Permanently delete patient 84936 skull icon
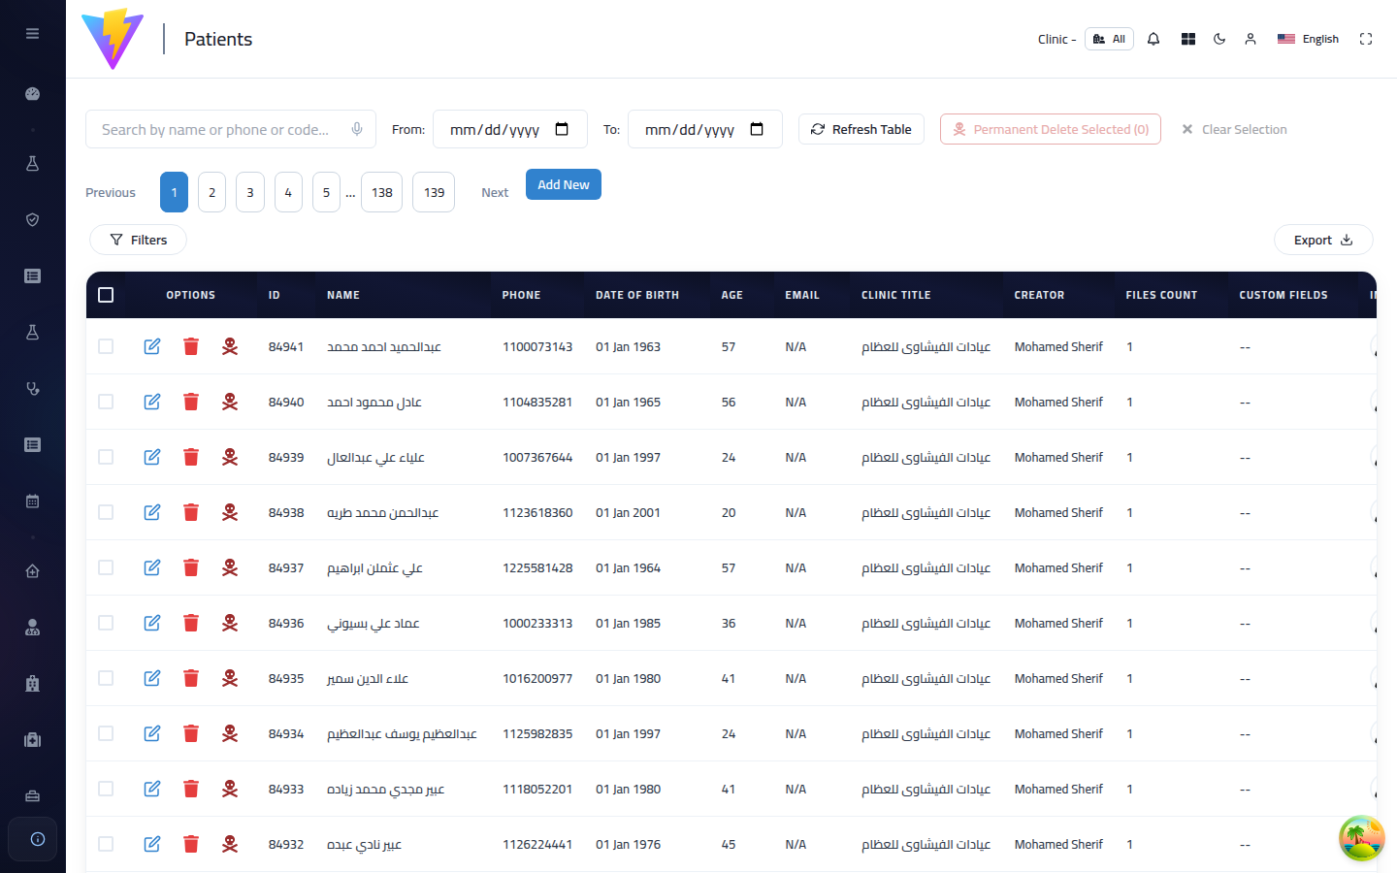This screenshot has height=873, width=1397. [230, 623]
